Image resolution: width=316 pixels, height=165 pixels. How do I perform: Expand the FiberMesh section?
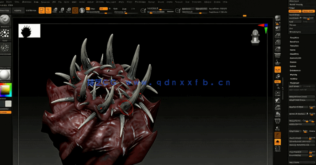(x=295, y=54)
